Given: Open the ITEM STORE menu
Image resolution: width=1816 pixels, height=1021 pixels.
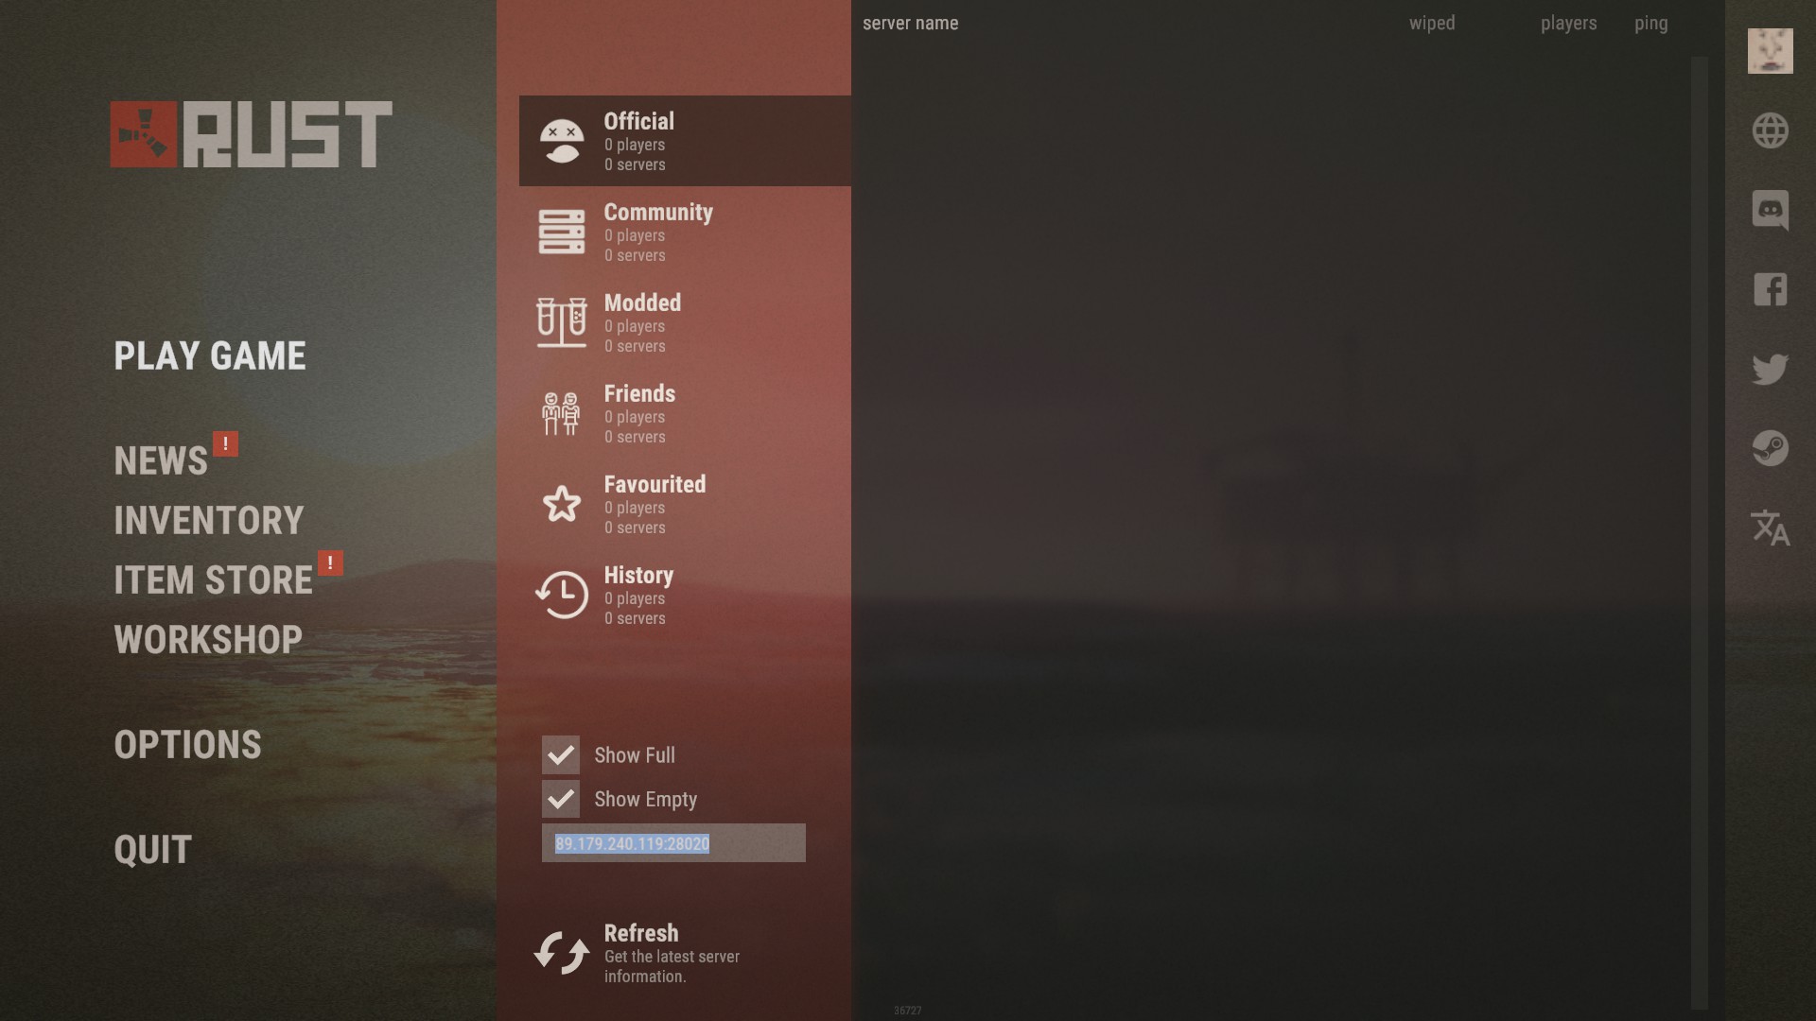Looking at the screenshot, I should (213, 580).
